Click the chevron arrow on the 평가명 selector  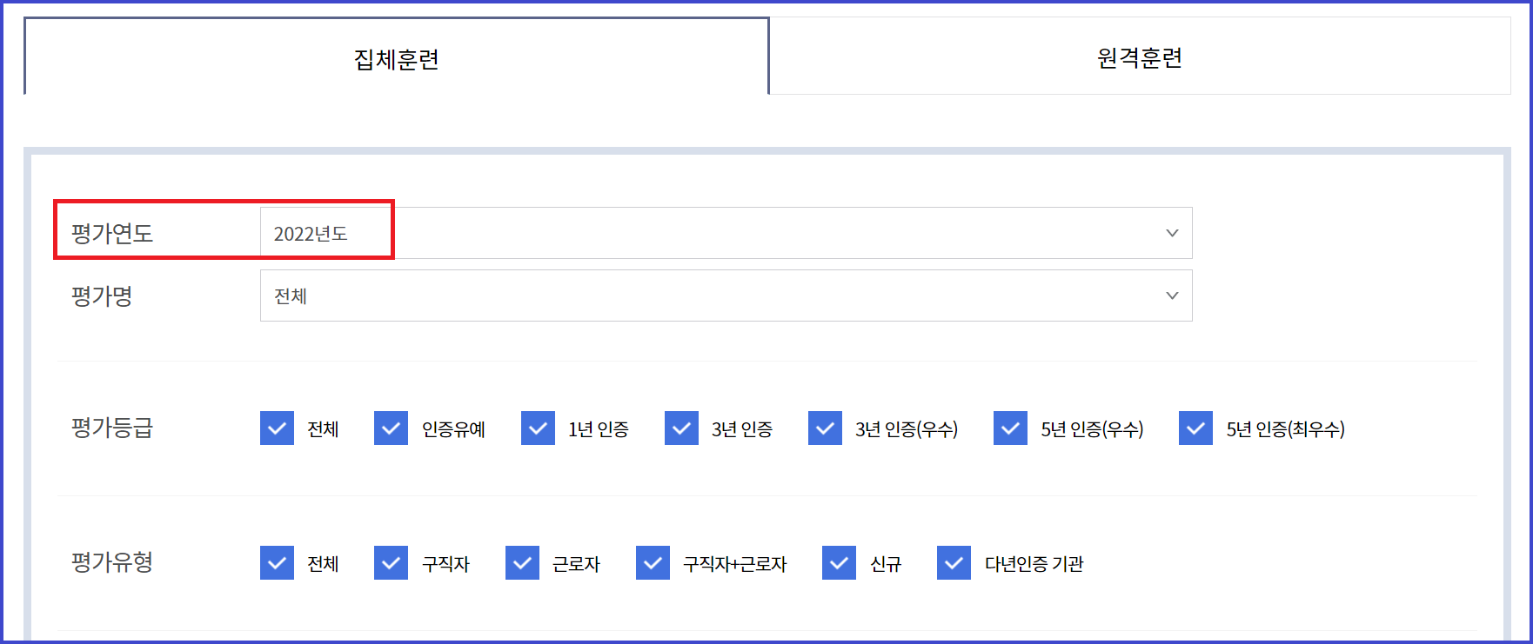(x=1171, y=295)
